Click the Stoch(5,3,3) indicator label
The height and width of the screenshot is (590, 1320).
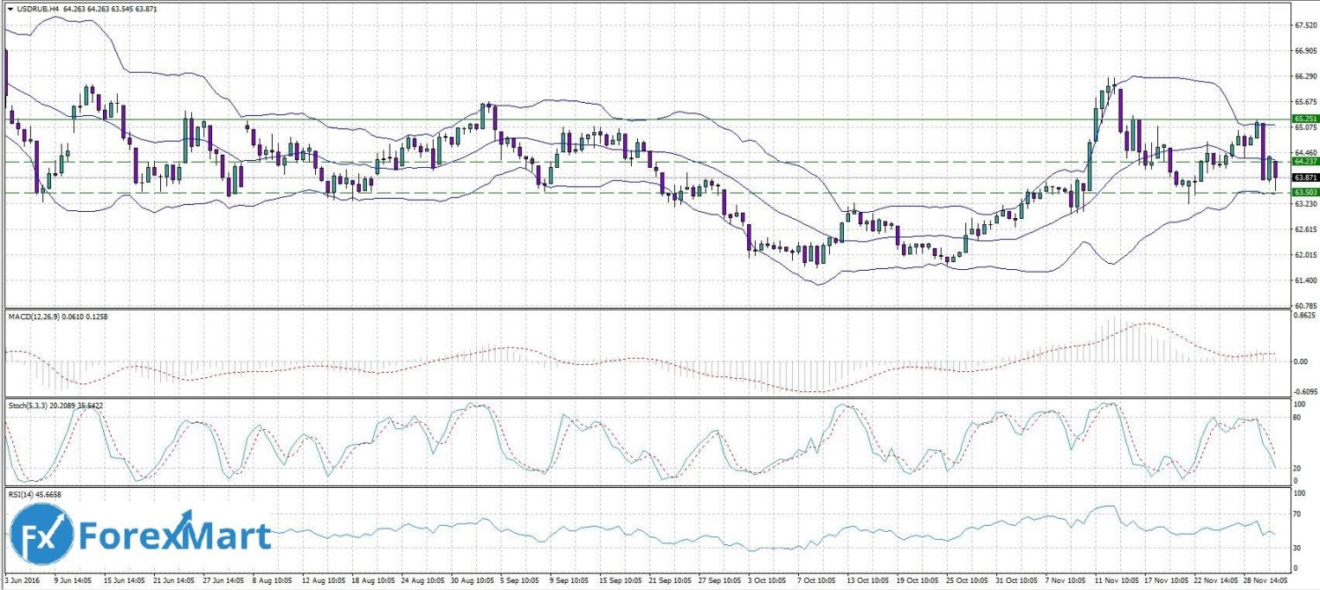click(x=34, y=406)
